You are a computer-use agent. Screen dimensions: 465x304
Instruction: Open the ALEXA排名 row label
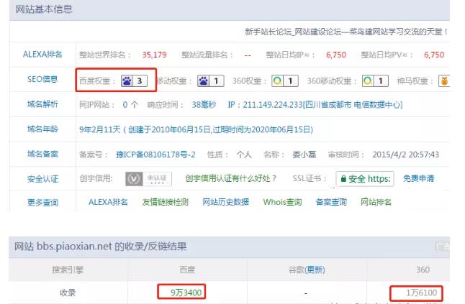[x=45, y=55]
